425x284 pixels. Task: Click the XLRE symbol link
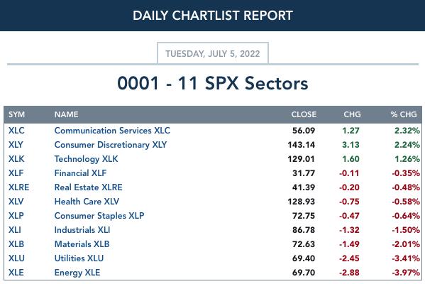click(x=18, y=187)
